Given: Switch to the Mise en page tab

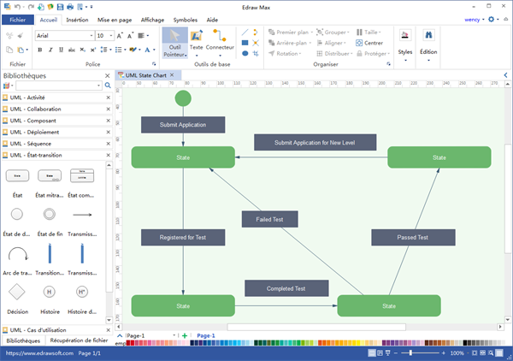Looking at the screenshot, I should point(115,19).
